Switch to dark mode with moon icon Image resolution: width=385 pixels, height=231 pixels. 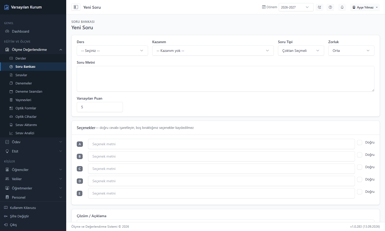pyautogui.click(x=320, y=7)
